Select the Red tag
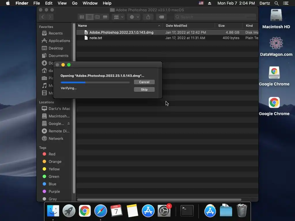This screenshot has width=295, height=221. tap(49, 154)
